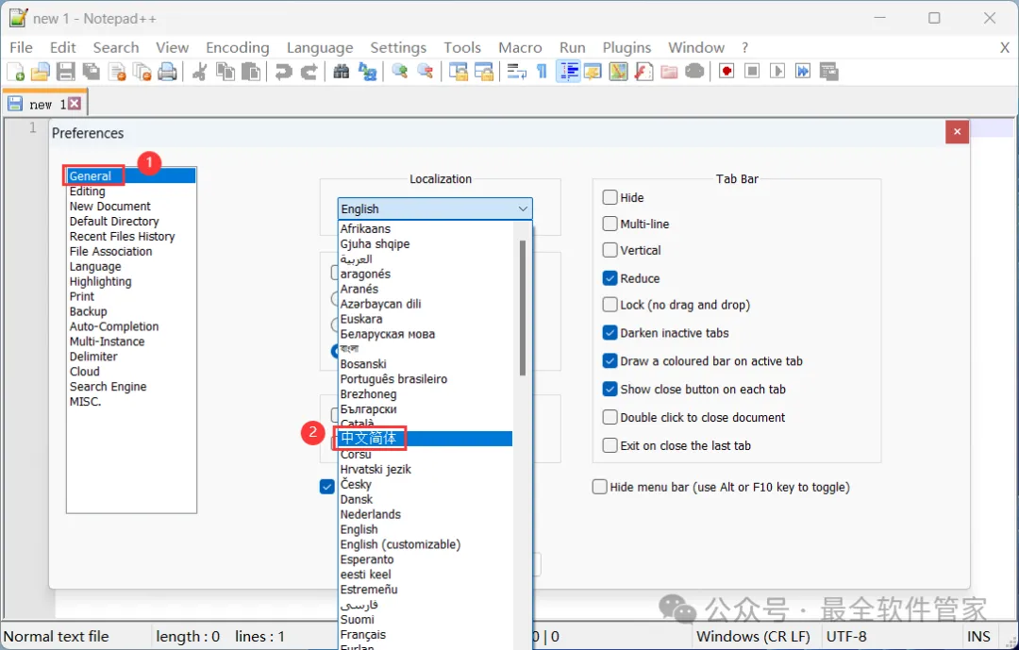Viewport: 1019px width, 650px height.
Task: Select Editing in the Preferences list
Action: pos(87,192)
